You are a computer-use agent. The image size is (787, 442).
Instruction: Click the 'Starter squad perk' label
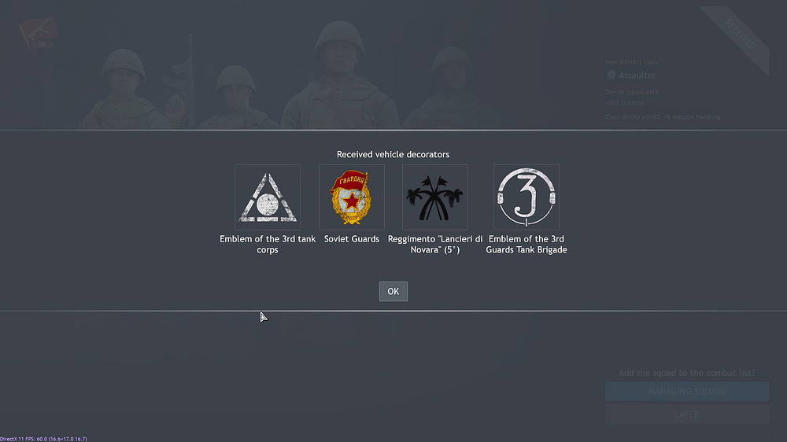pos(631,92)
